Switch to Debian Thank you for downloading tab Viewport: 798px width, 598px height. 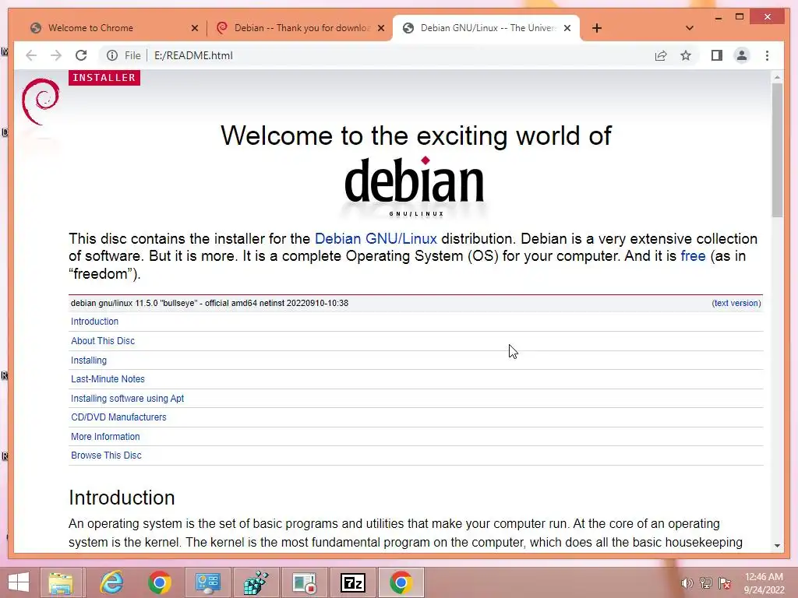[302, 28]
